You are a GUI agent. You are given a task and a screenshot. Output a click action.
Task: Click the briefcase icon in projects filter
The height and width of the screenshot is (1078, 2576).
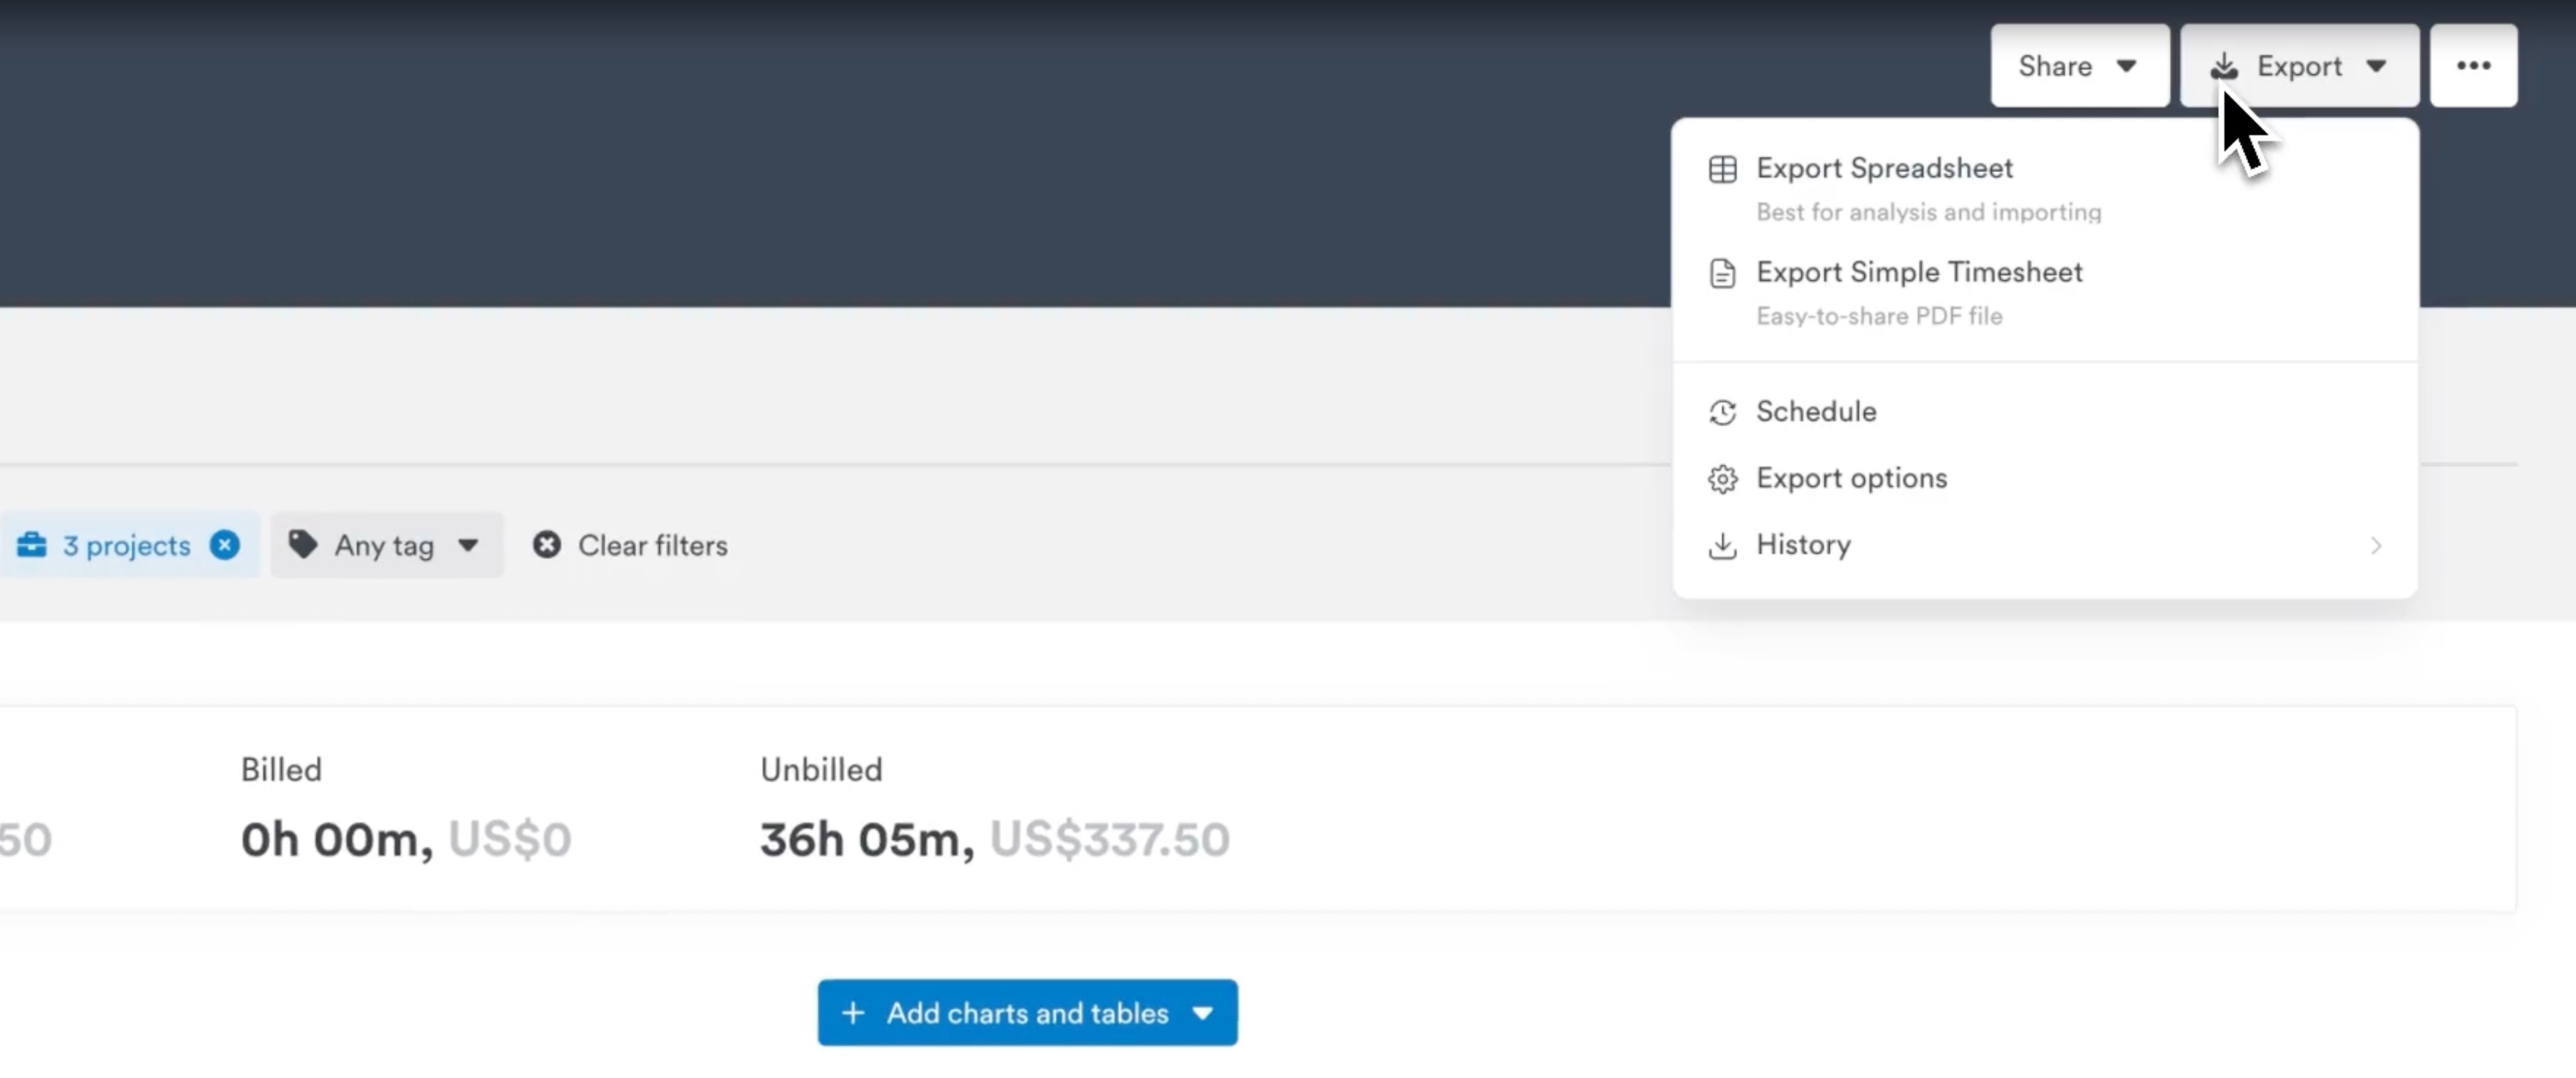(x=32, y=545)
